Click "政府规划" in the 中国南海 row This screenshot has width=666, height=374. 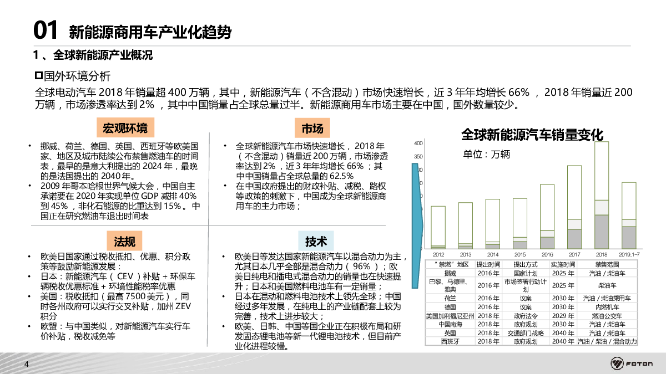pos(526,324)
